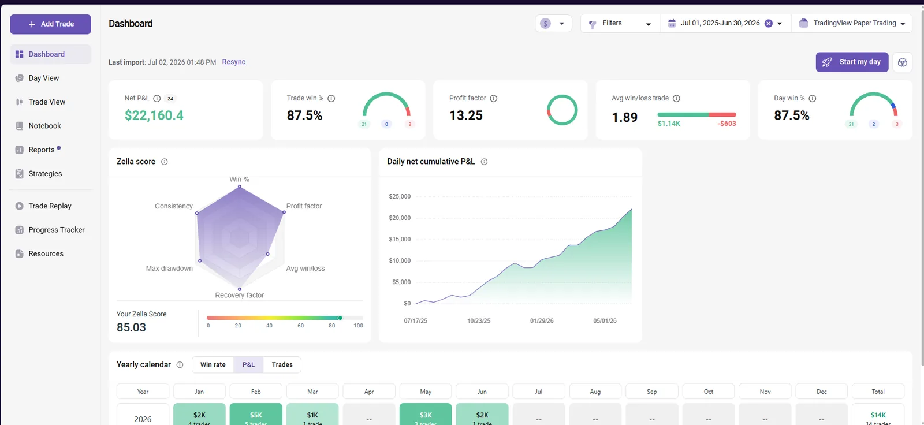Click the Day win % info icon
The width and height of the screenshot is (924, 425).
coord(813,99)
